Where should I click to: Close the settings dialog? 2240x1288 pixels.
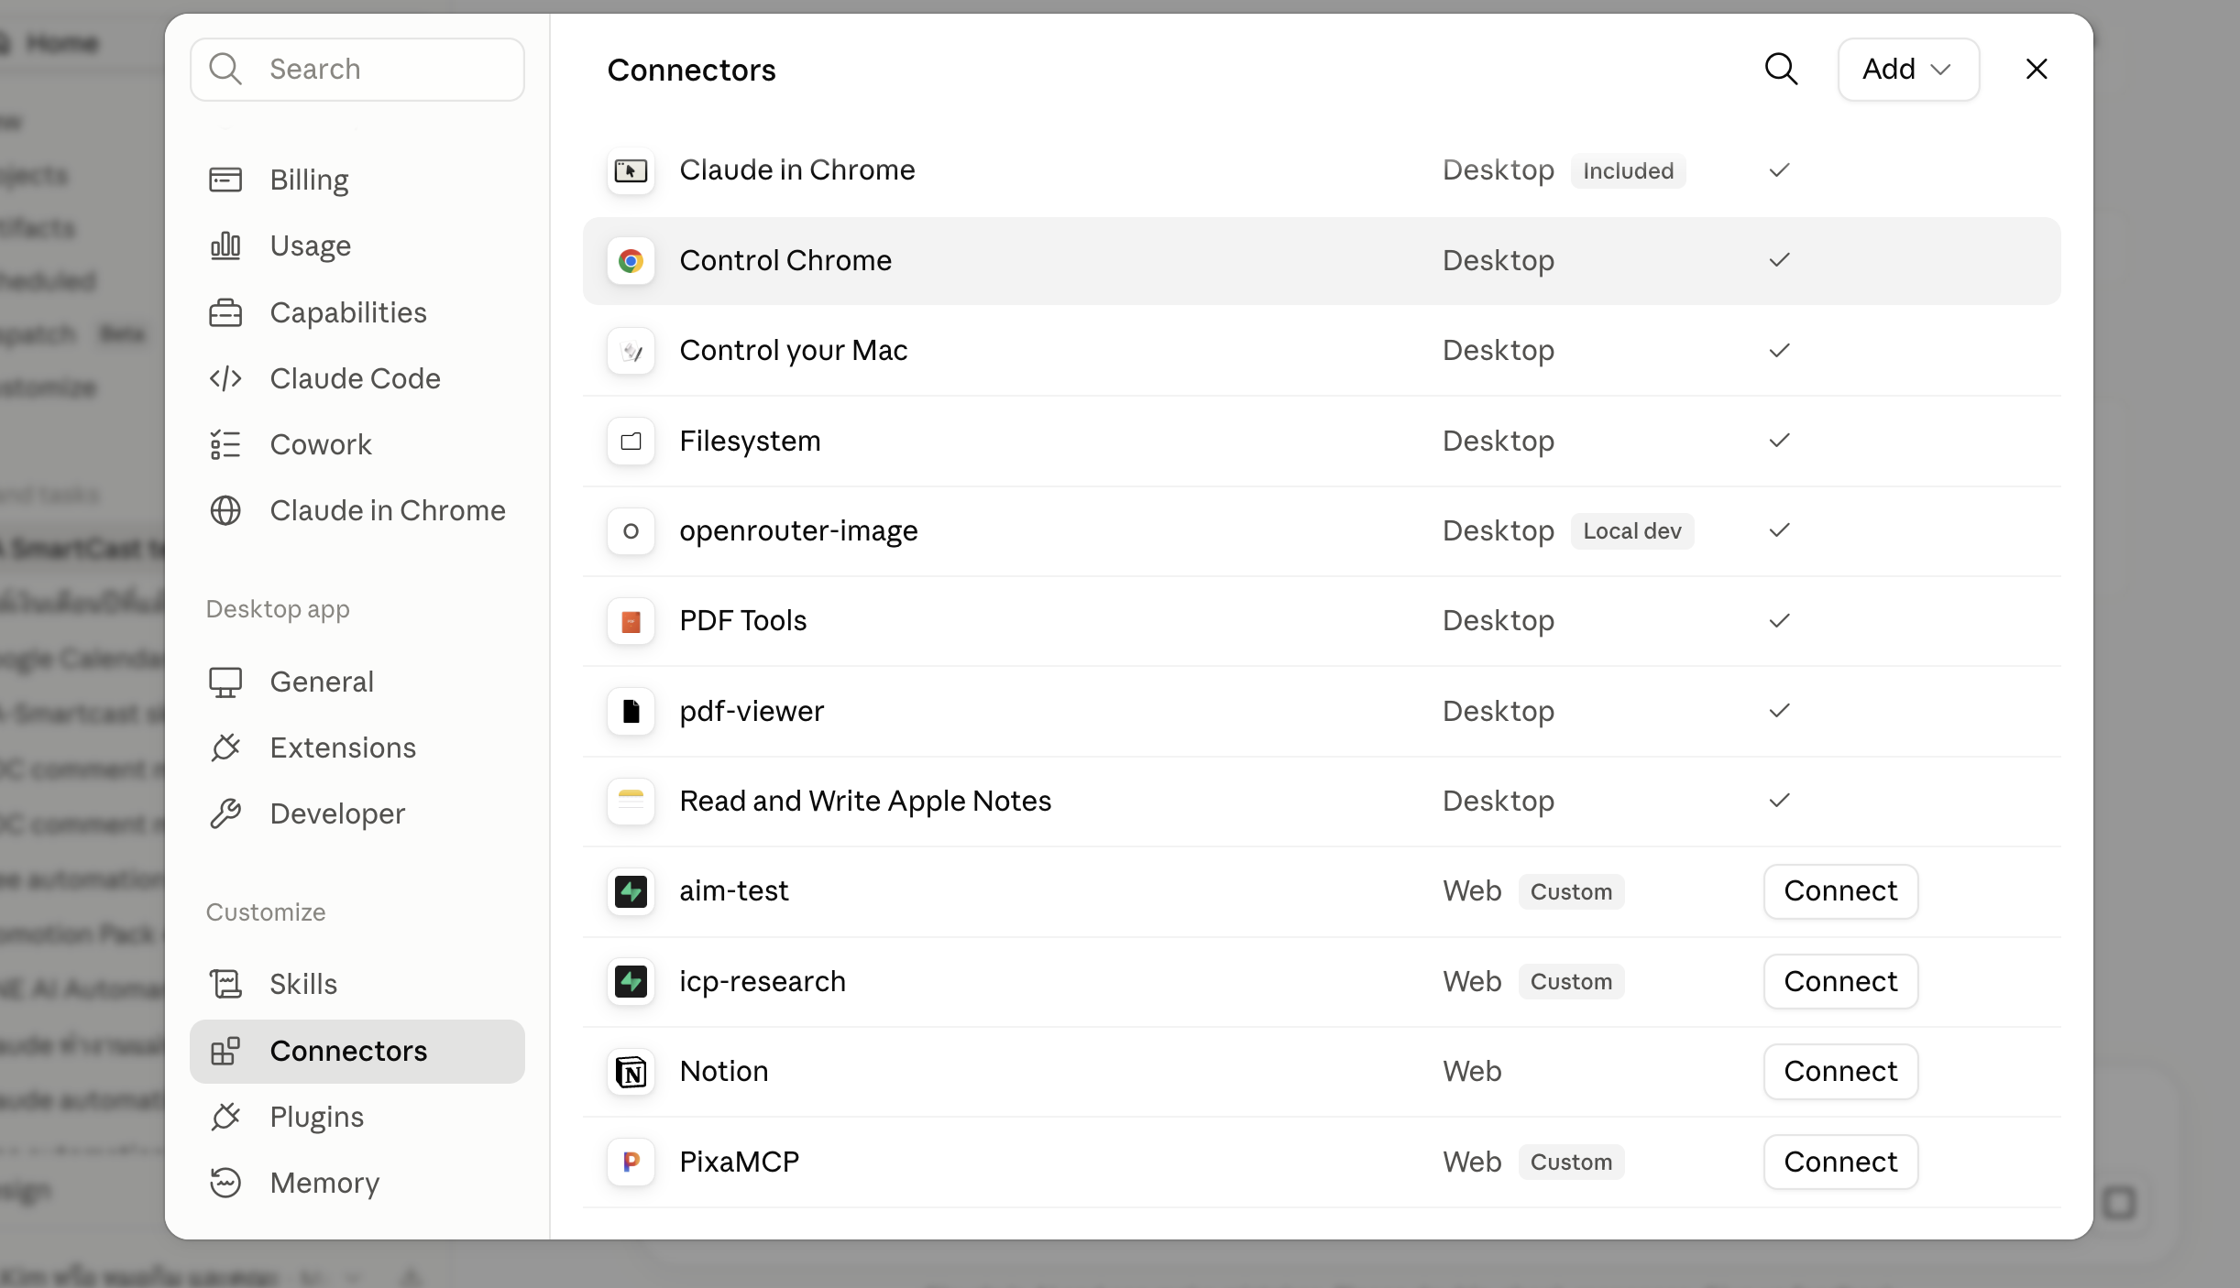point(2037,70)
